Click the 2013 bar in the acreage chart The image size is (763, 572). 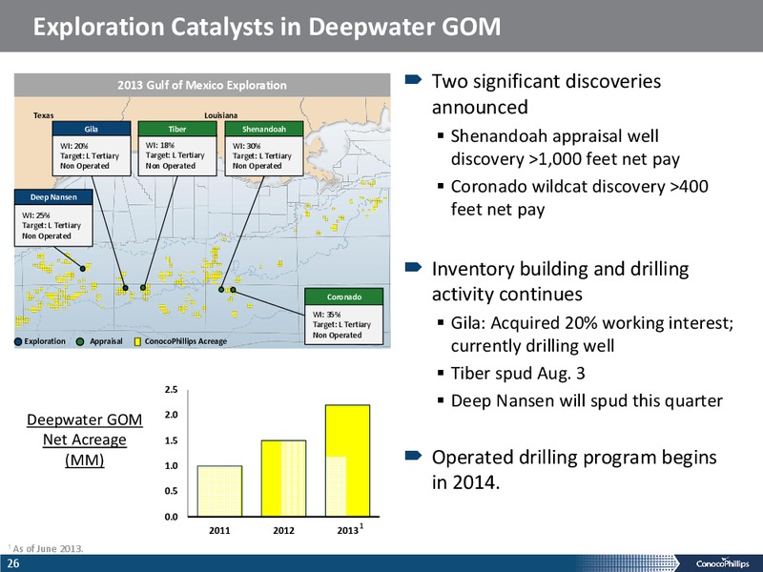coord(347,460)
